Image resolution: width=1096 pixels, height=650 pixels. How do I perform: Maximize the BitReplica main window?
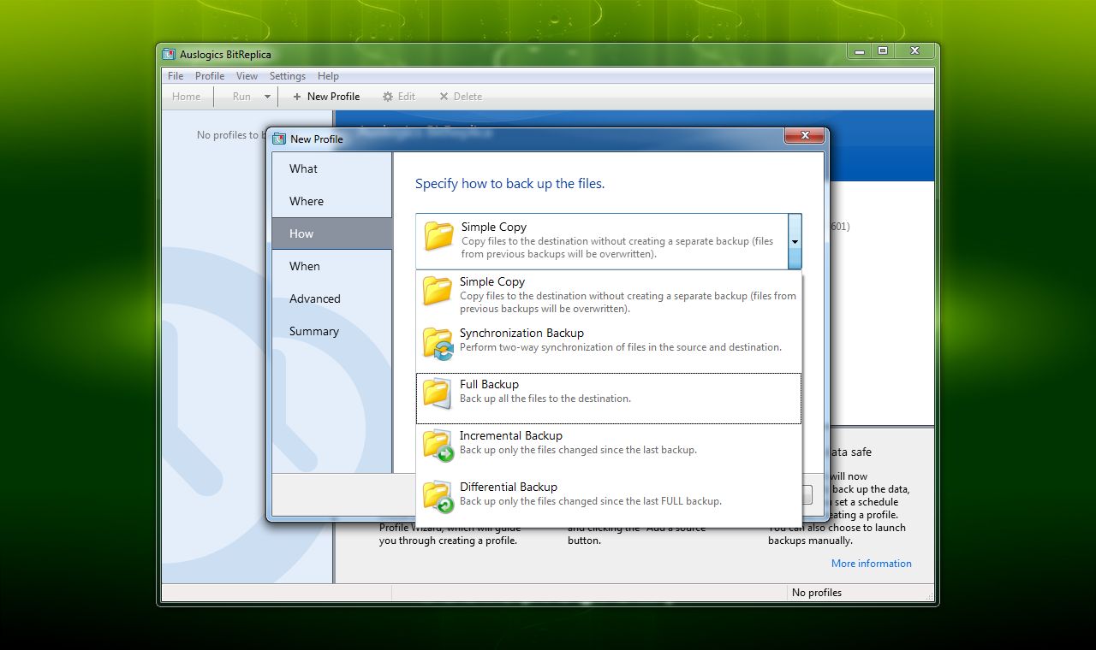click(x=883, y=51)
